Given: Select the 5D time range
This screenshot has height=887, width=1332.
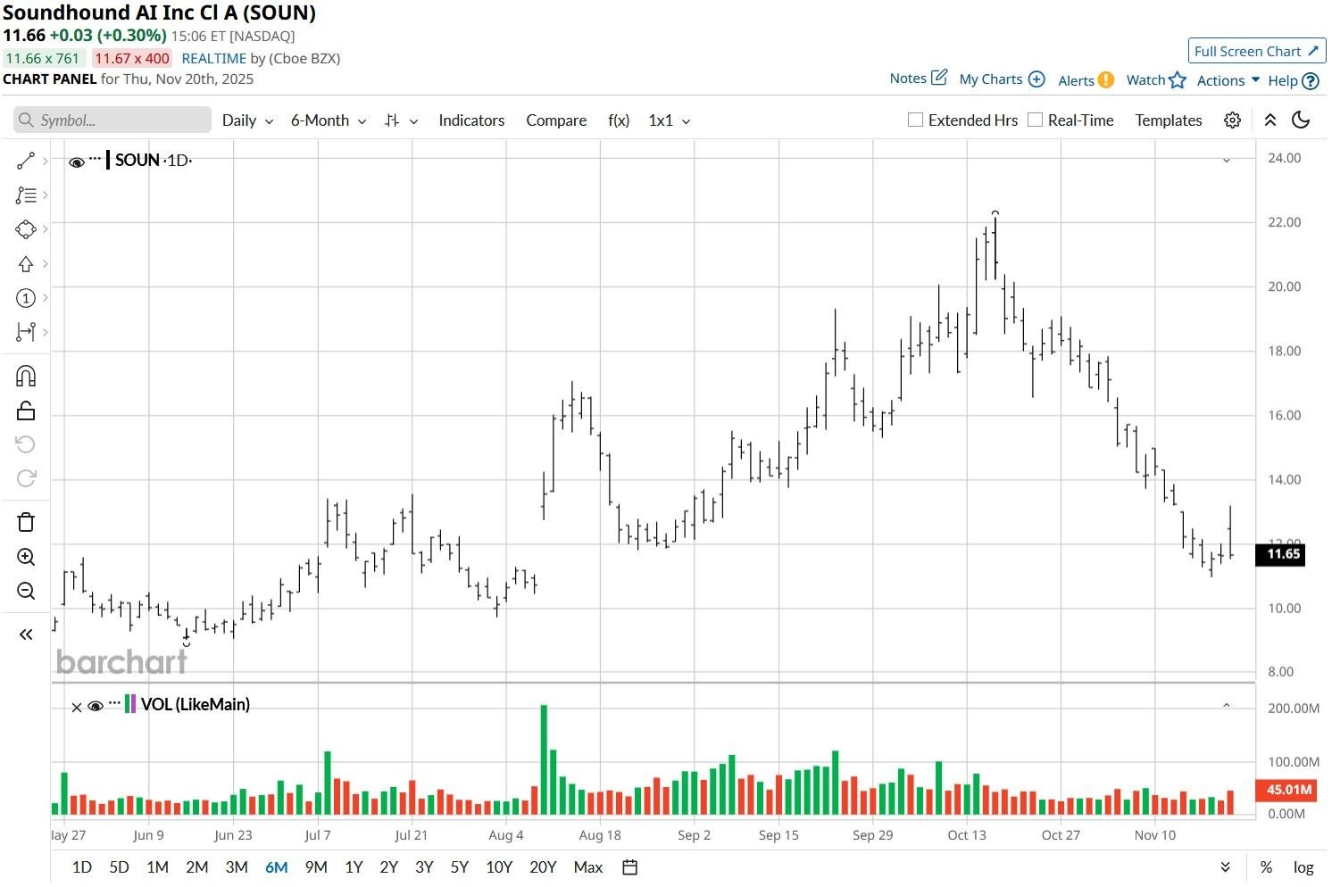Looking at the screenshot, I should coord(119,867).
